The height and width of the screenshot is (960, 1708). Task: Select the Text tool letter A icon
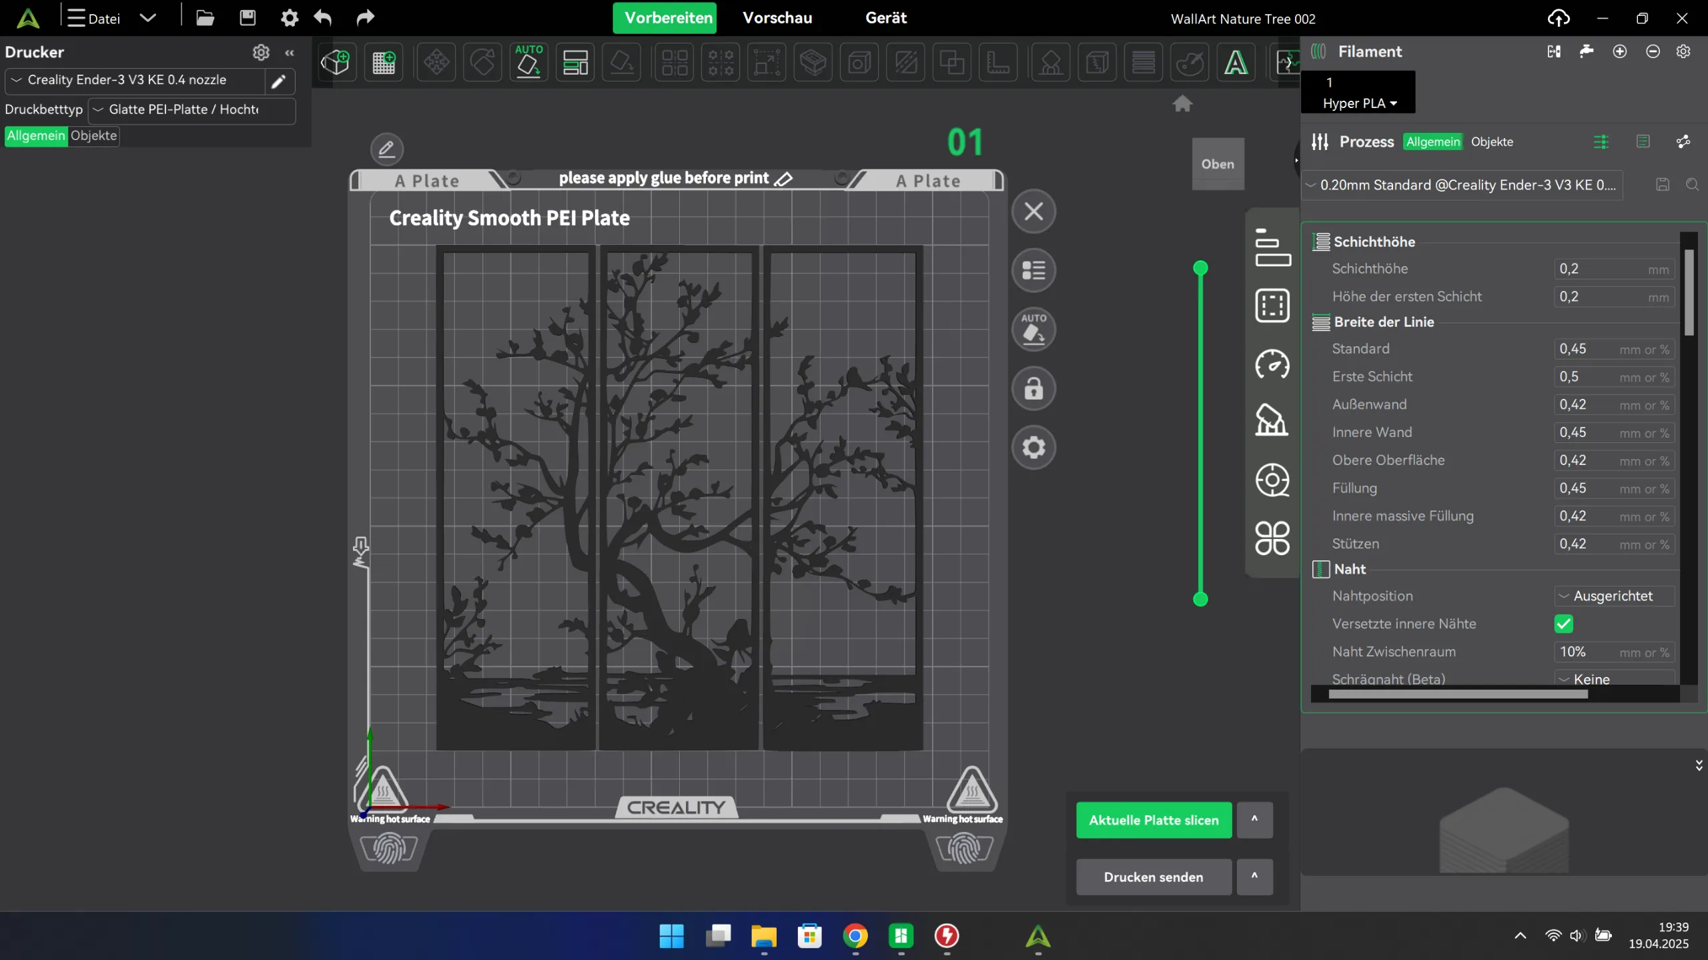tap(1236, 63)
